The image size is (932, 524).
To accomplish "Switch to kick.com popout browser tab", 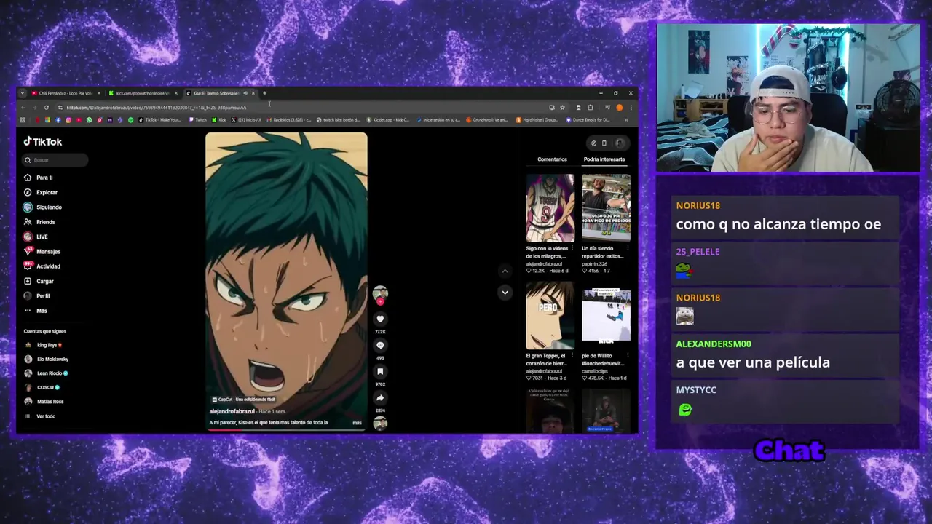I will pos(143,93).
